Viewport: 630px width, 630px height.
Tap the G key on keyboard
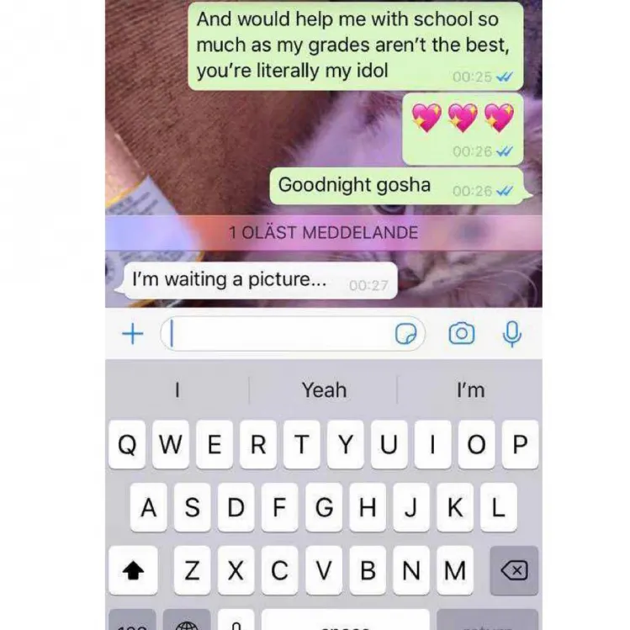point(324,507)
